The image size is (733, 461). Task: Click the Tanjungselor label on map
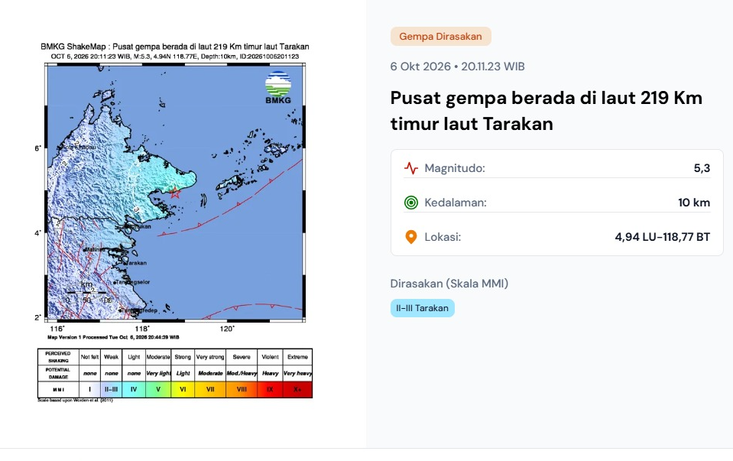(x=132, y=282)
